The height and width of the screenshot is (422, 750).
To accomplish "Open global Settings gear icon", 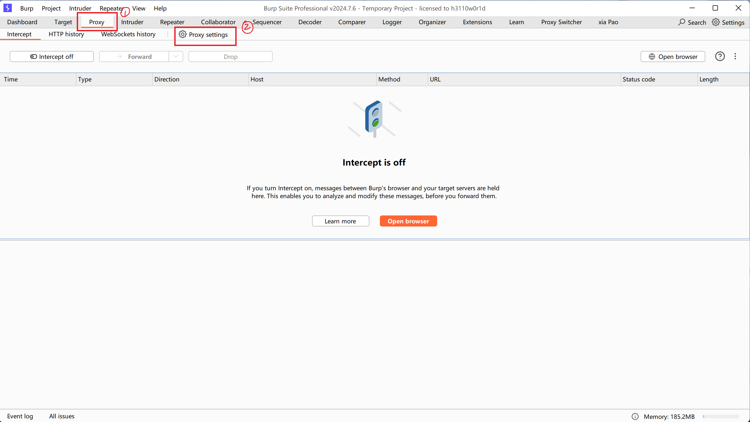I will 716,22.
